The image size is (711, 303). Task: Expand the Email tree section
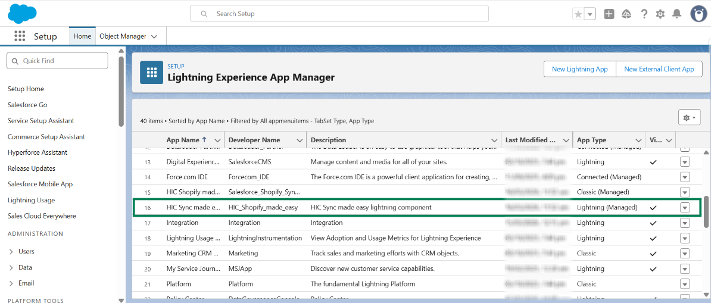pos(11,283)
